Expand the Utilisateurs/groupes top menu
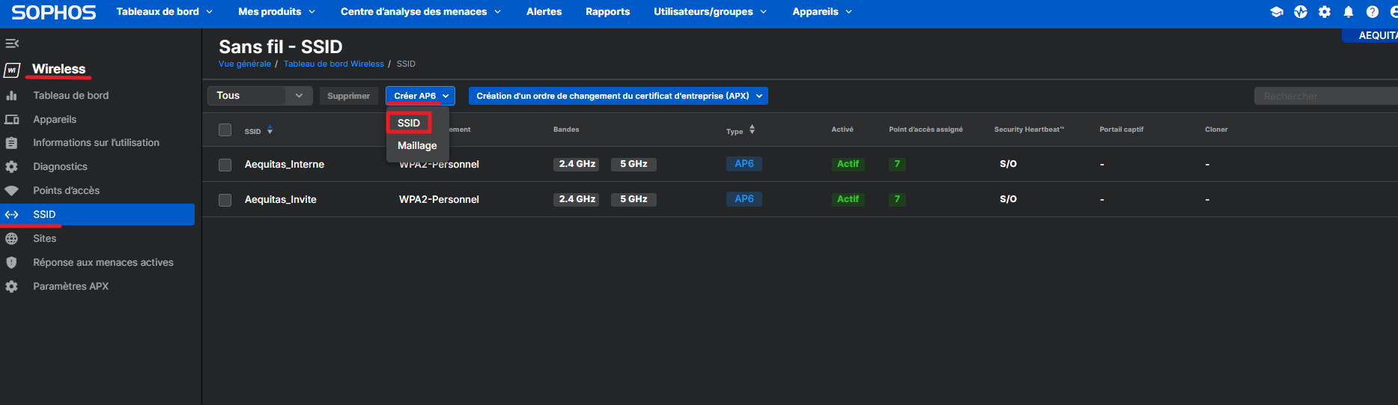Viewport: 1398px width, 405px height. 711,12
